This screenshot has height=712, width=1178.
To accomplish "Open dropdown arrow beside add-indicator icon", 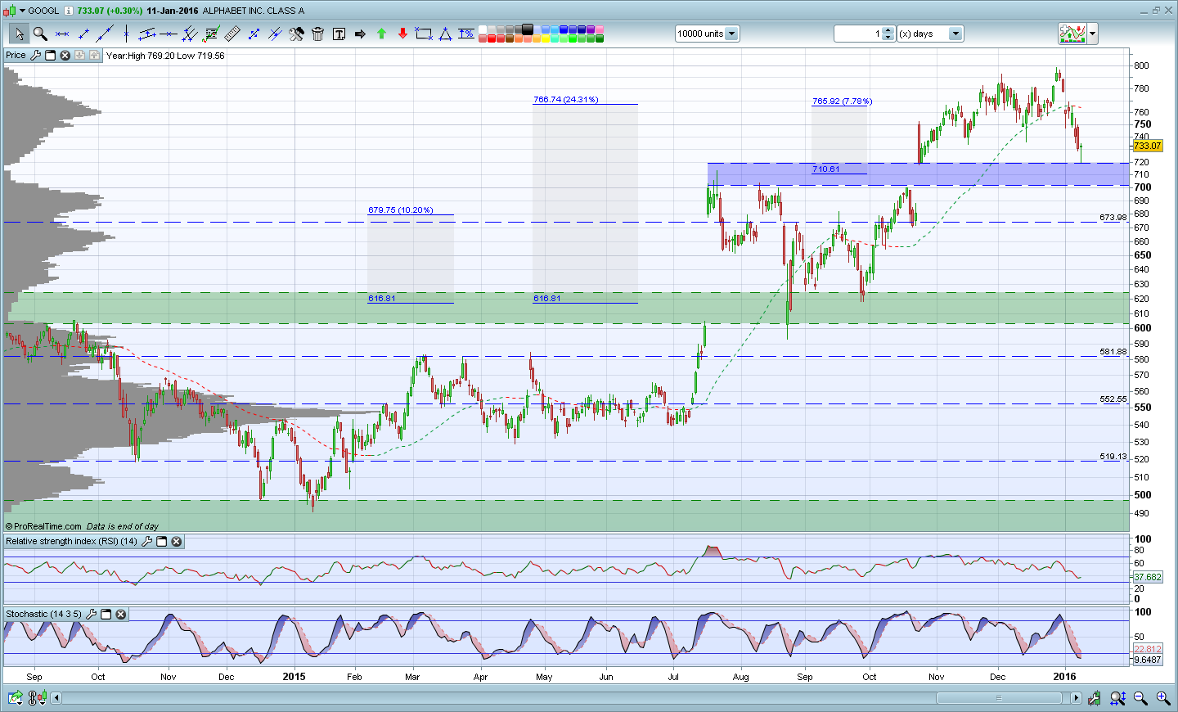I will tap(1093, 34).
